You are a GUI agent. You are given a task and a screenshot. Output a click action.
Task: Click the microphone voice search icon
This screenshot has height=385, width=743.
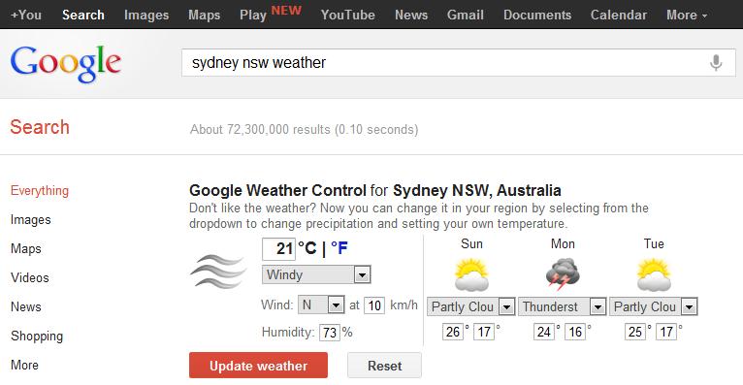[x=716, y=62]
